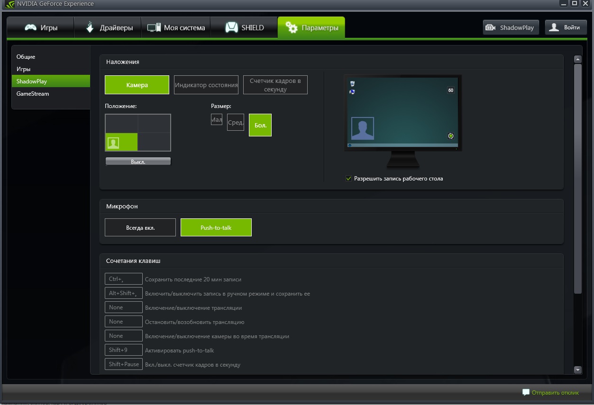594x405 pixels.
Task: Set microphone to Push-to-talk
Action: click(216, 227)
